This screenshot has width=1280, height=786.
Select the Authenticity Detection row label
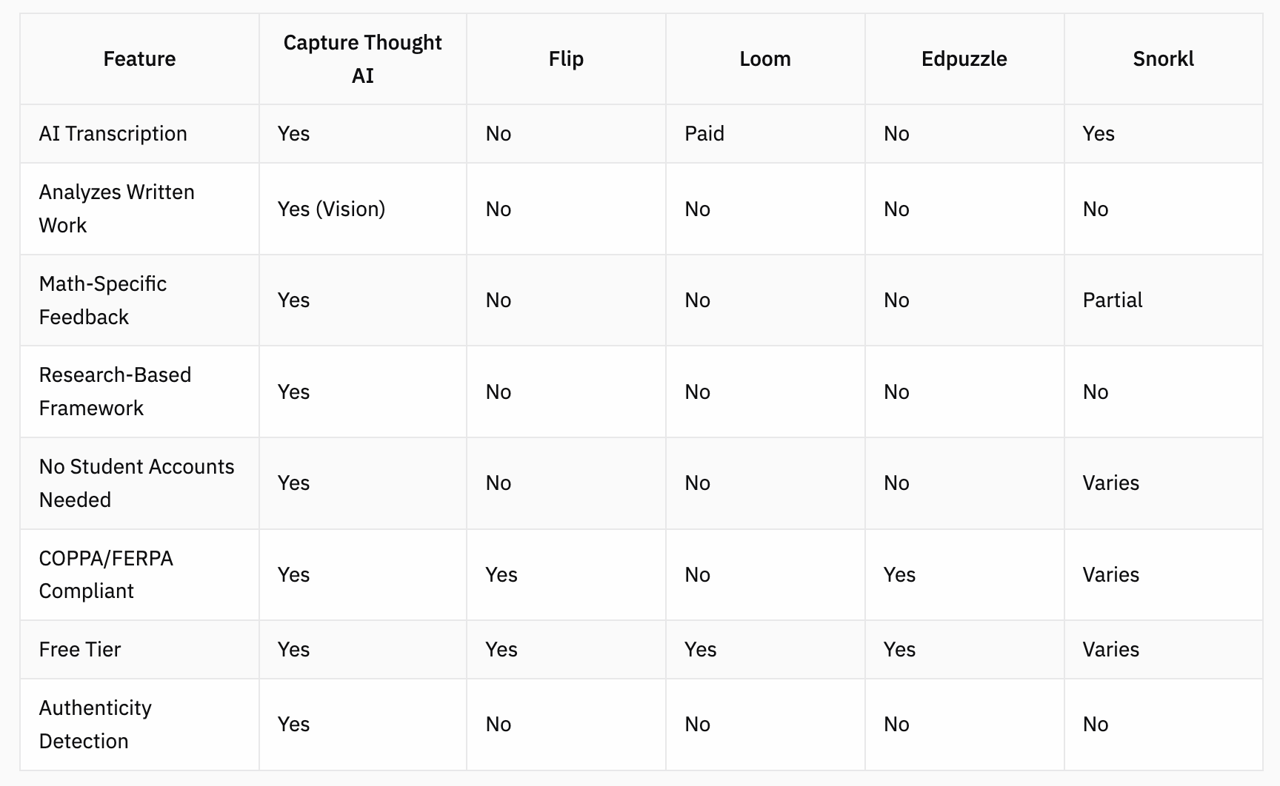coord(95,725)
